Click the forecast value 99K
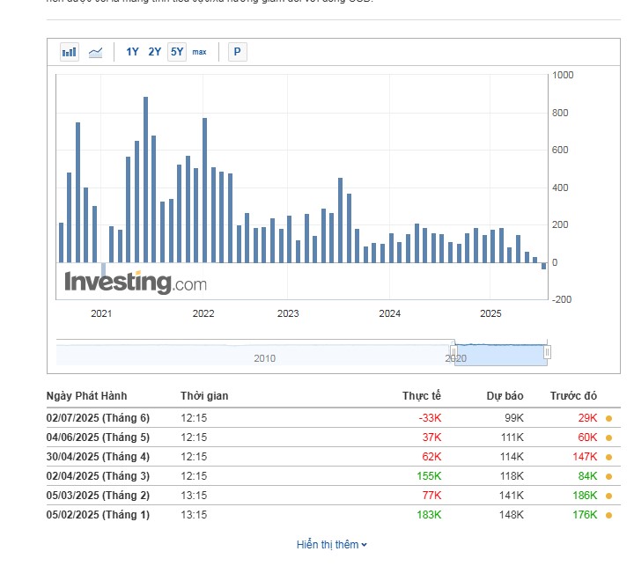634x566 pixels. [514, 418]
